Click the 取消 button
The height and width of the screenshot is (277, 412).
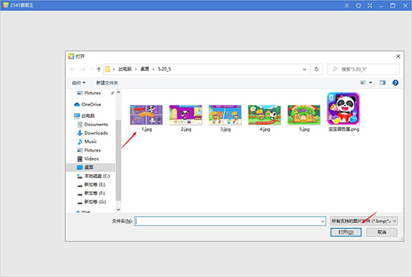[382, 232]
